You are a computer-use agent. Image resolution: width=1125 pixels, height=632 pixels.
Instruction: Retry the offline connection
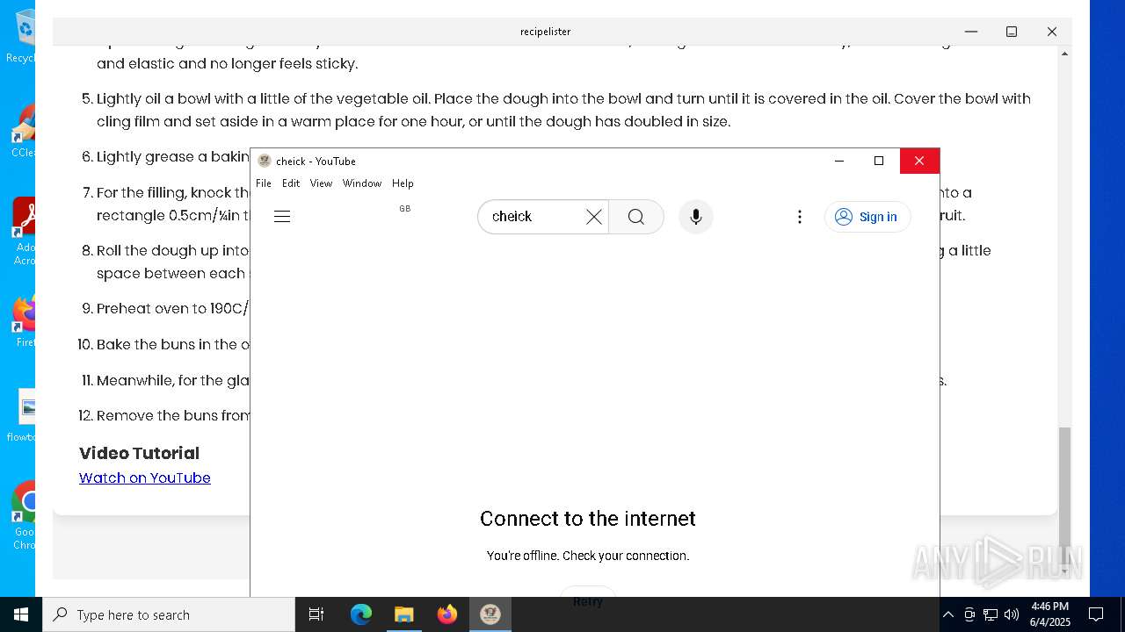(588, 600)
